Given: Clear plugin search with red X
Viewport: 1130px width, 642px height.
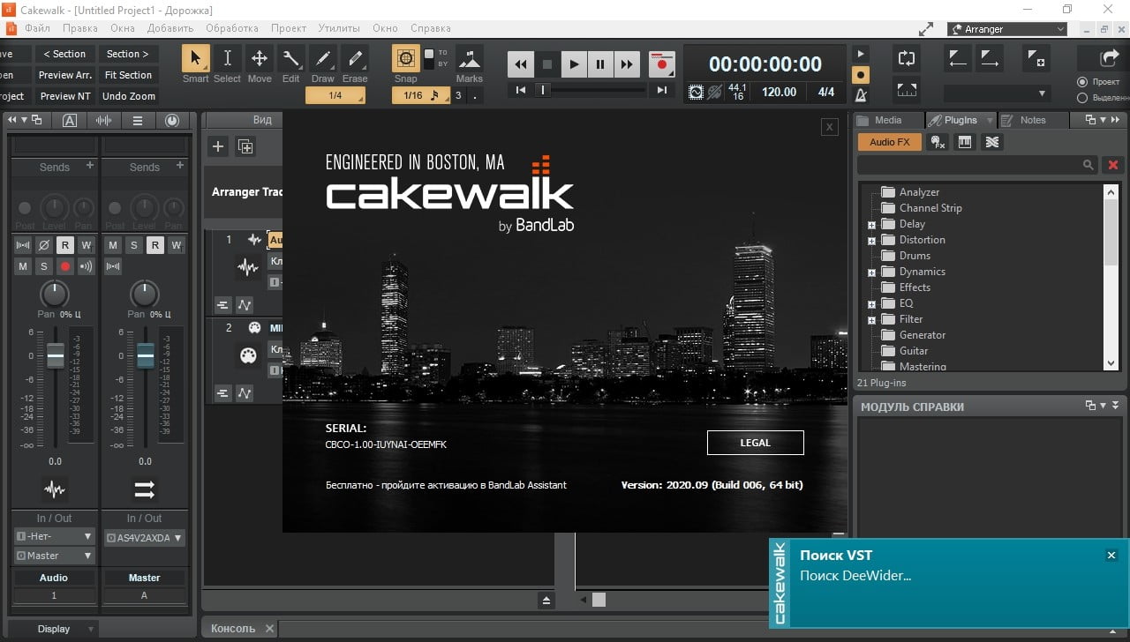Looking at the screenshot, I should tap(1113, 165).
